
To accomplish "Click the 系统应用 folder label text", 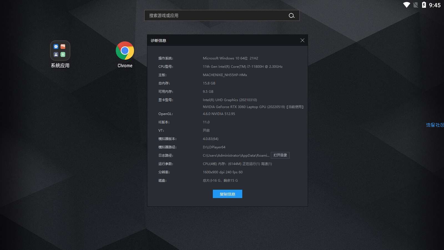I will tap(60, 66).
